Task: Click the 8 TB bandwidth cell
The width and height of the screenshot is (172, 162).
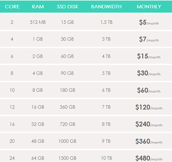Action: (106, 124)
